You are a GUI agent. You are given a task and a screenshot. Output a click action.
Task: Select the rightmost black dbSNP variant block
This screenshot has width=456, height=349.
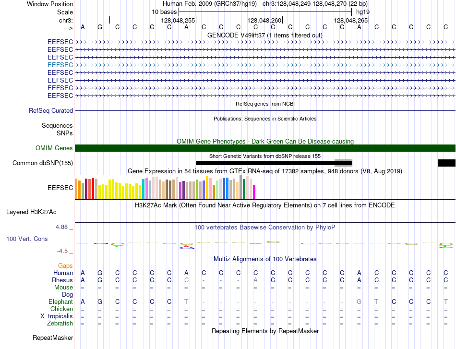coord(447,163)
